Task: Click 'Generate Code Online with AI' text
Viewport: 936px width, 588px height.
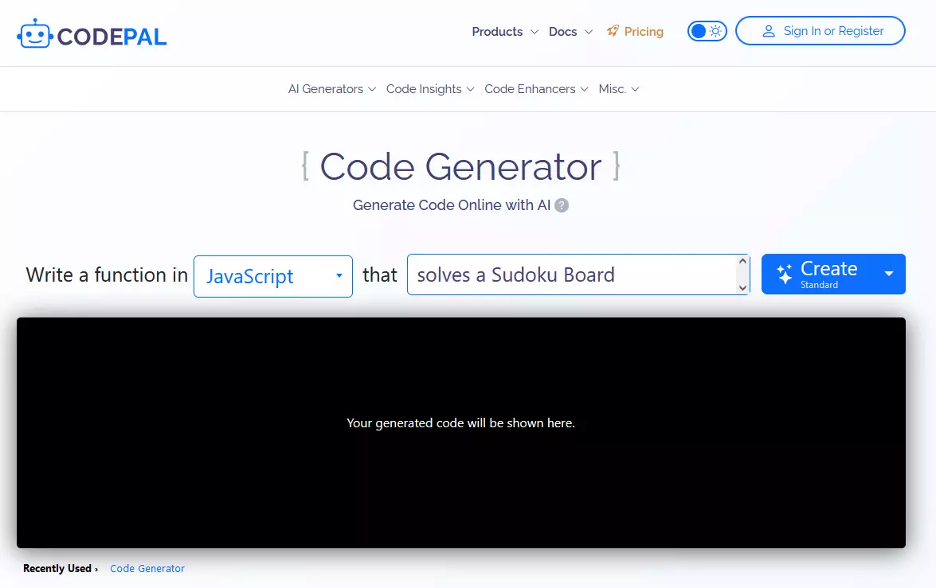Action: (x=452, y=205)
